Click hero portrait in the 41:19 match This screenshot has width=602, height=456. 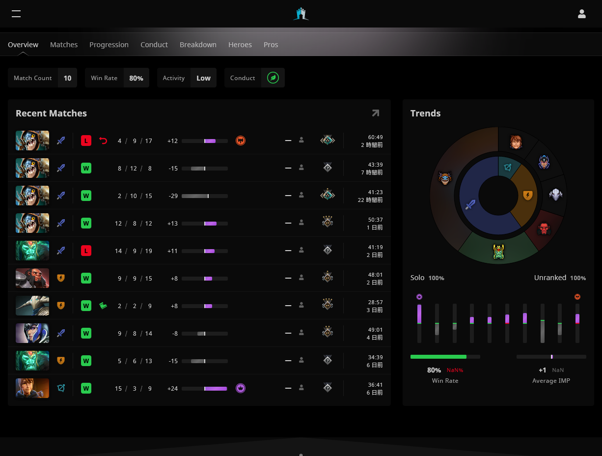pyautogui.click(x=32, y=251)
